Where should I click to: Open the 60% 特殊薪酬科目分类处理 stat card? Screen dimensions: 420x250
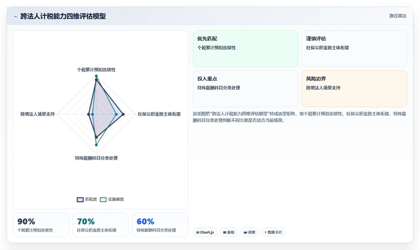[x=160, y=225]
